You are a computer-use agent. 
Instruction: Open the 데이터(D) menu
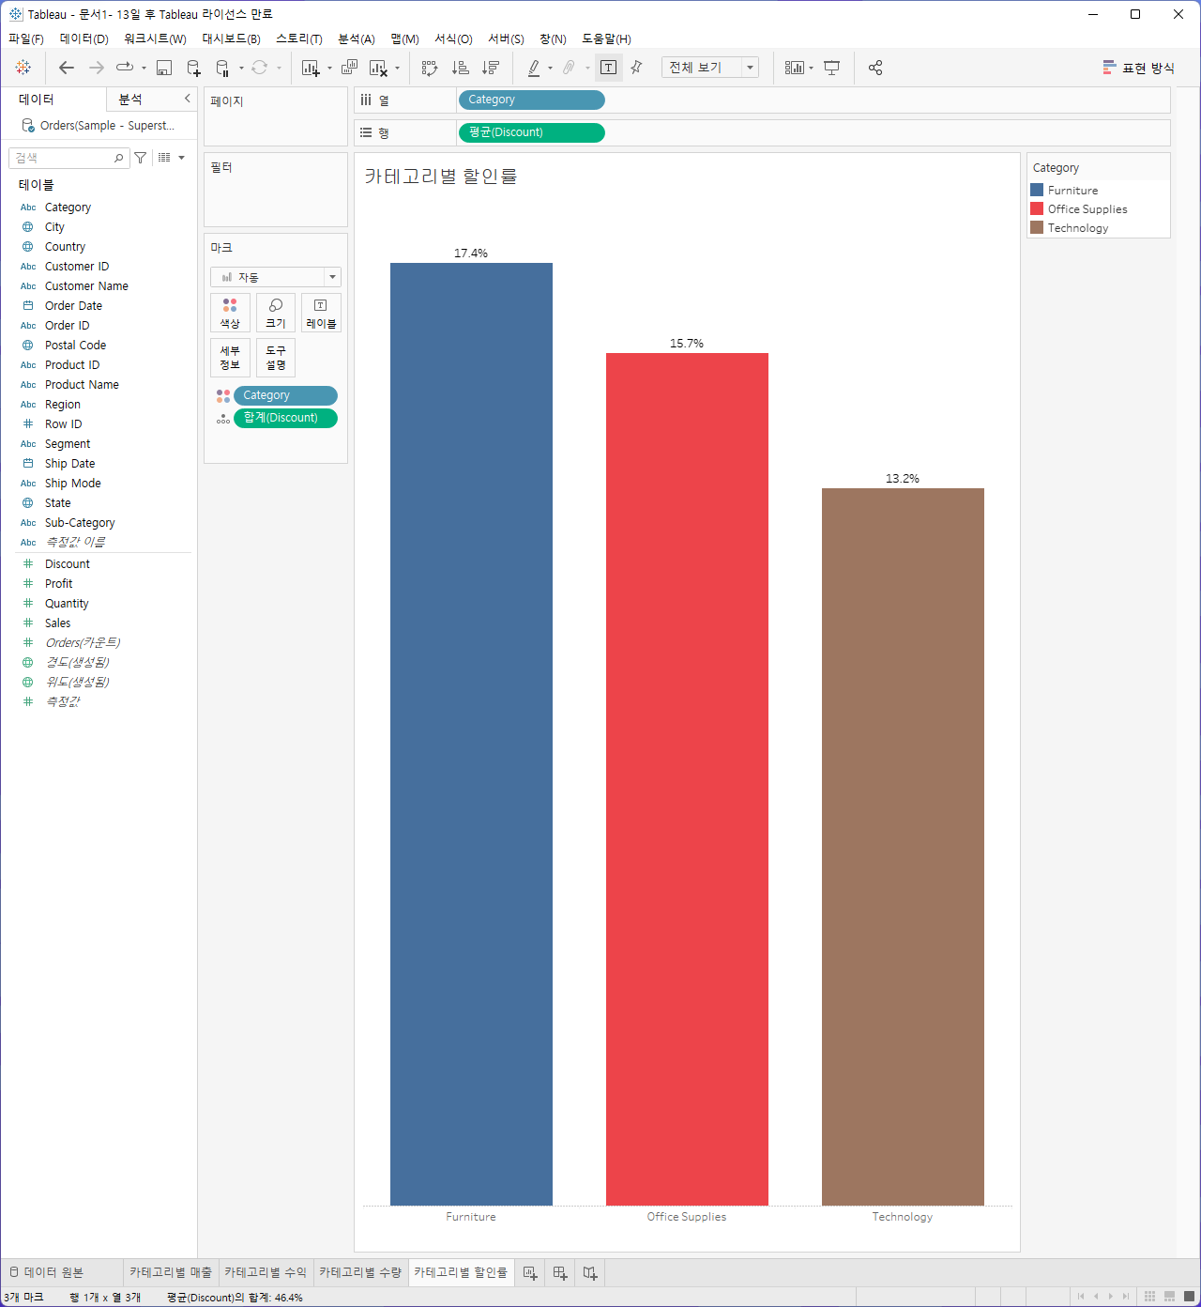pyautogui.click(x=84, y=38)
